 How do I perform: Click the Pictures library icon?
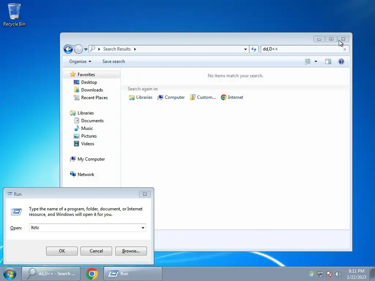click(77, 136)
